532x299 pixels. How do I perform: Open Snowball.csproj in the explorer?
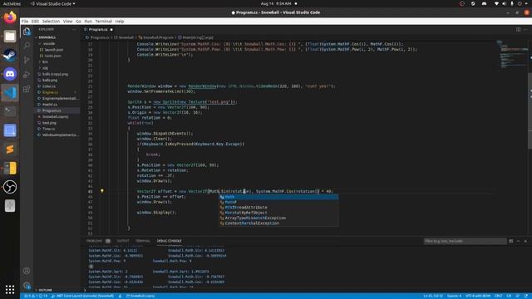(x=55, y=116)
